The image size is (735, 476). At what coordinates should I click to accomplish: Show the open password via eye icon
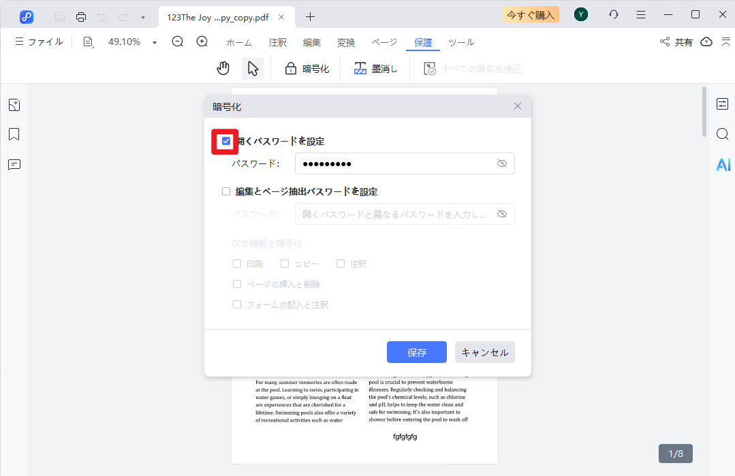(x=502, y=163)
